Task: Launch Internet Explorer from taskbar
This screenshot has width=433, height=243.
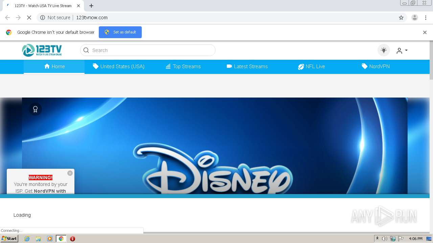Action: click(27, 239)
